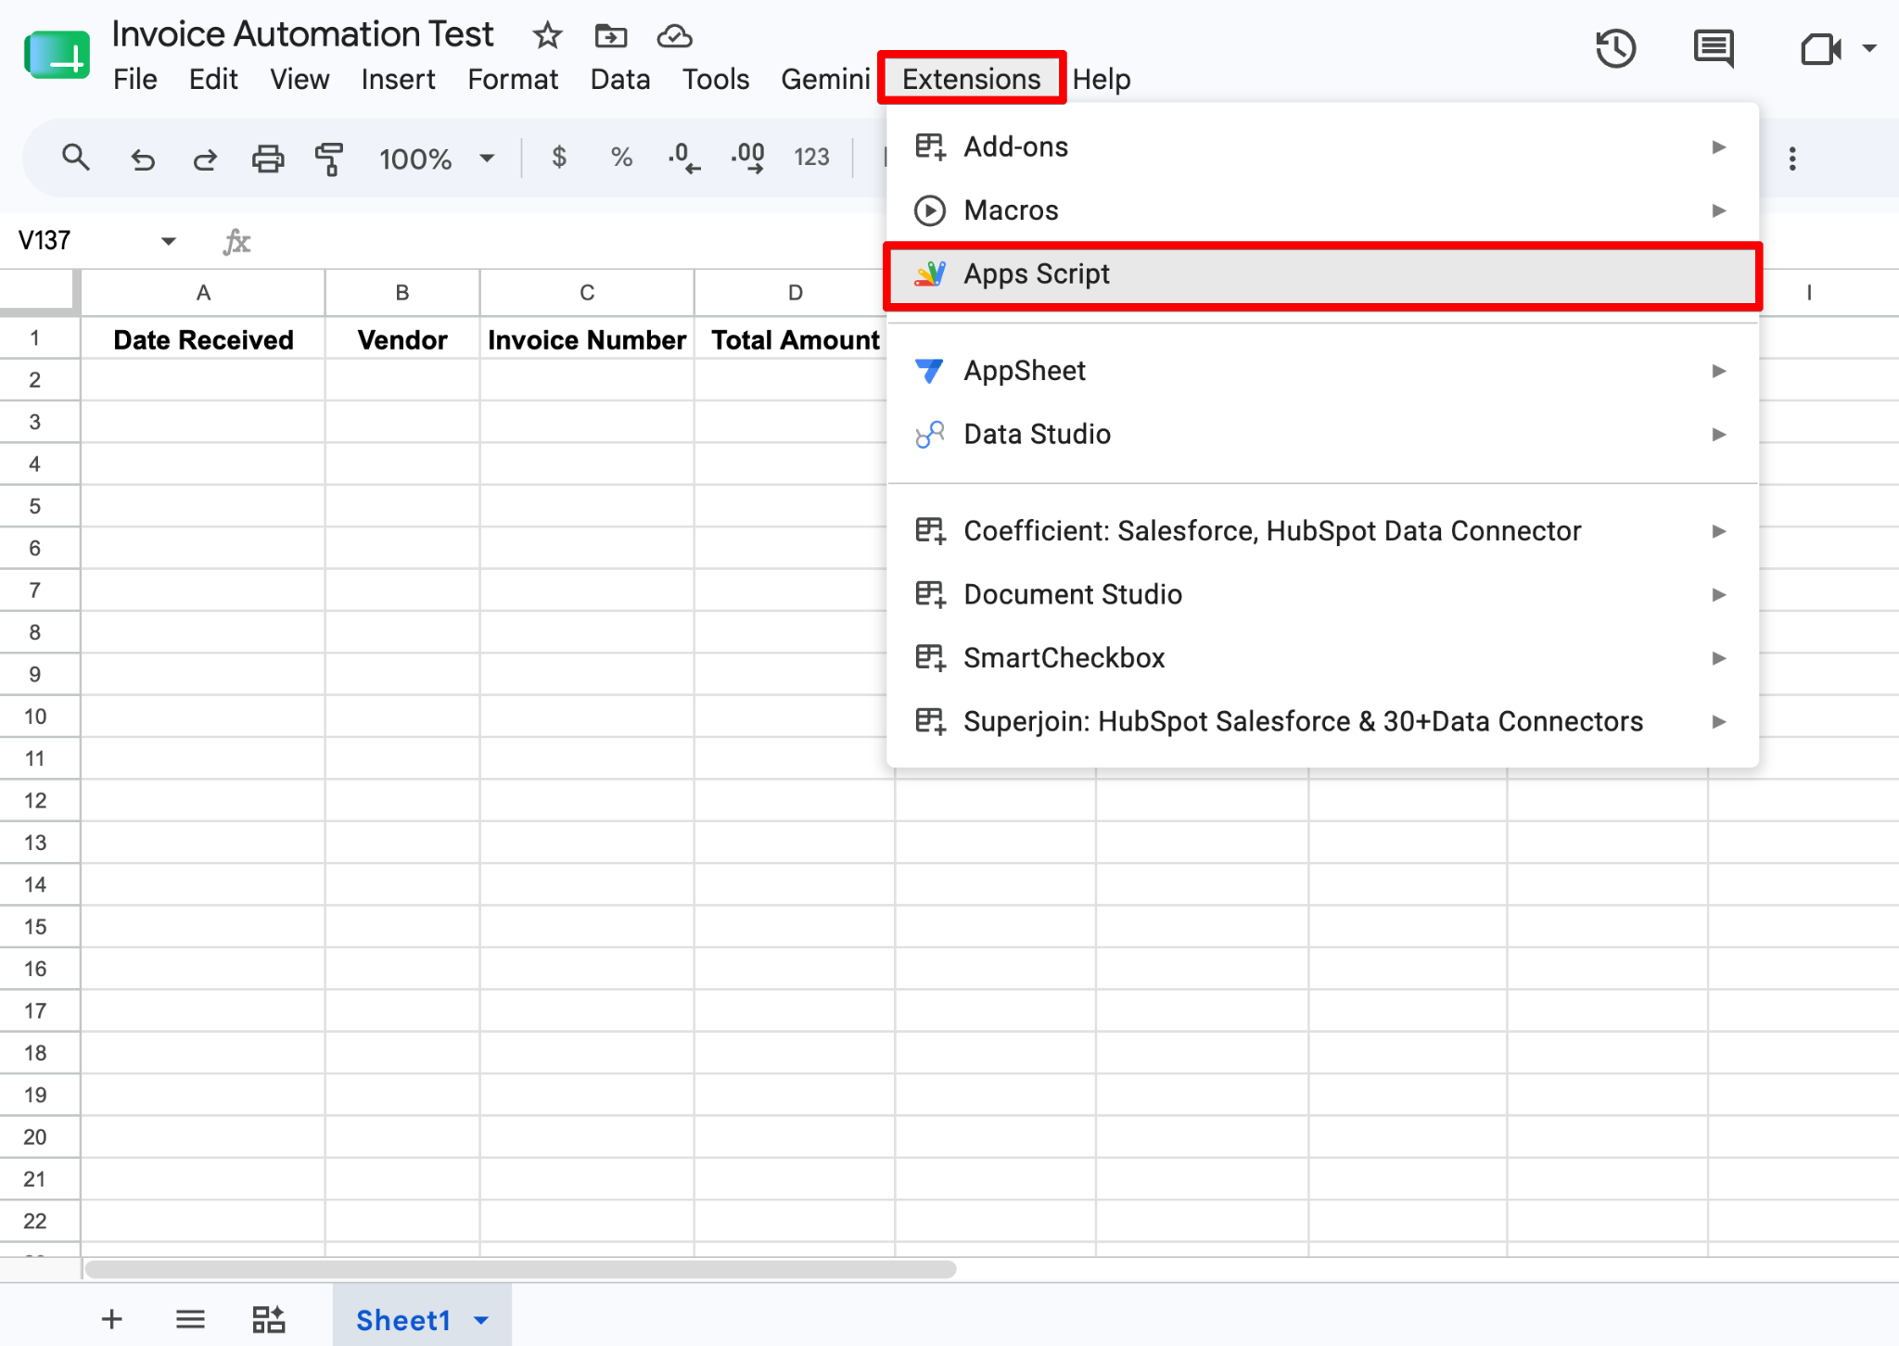Click the select all corner box

click(39, 293)
